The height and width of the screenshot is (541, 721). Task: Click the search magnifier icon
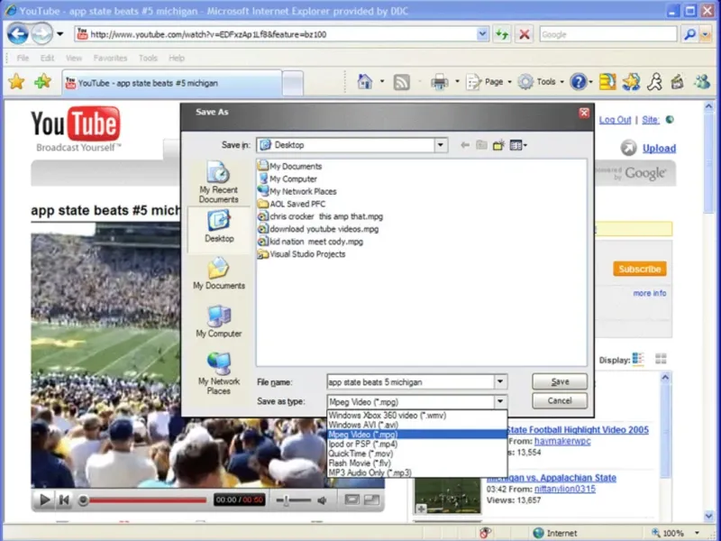coord(689,34)
